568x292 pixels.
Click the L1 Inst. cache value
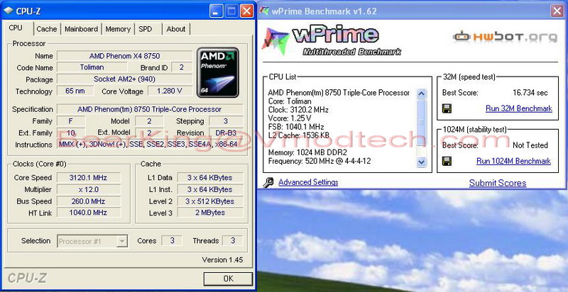pos(210,189)
